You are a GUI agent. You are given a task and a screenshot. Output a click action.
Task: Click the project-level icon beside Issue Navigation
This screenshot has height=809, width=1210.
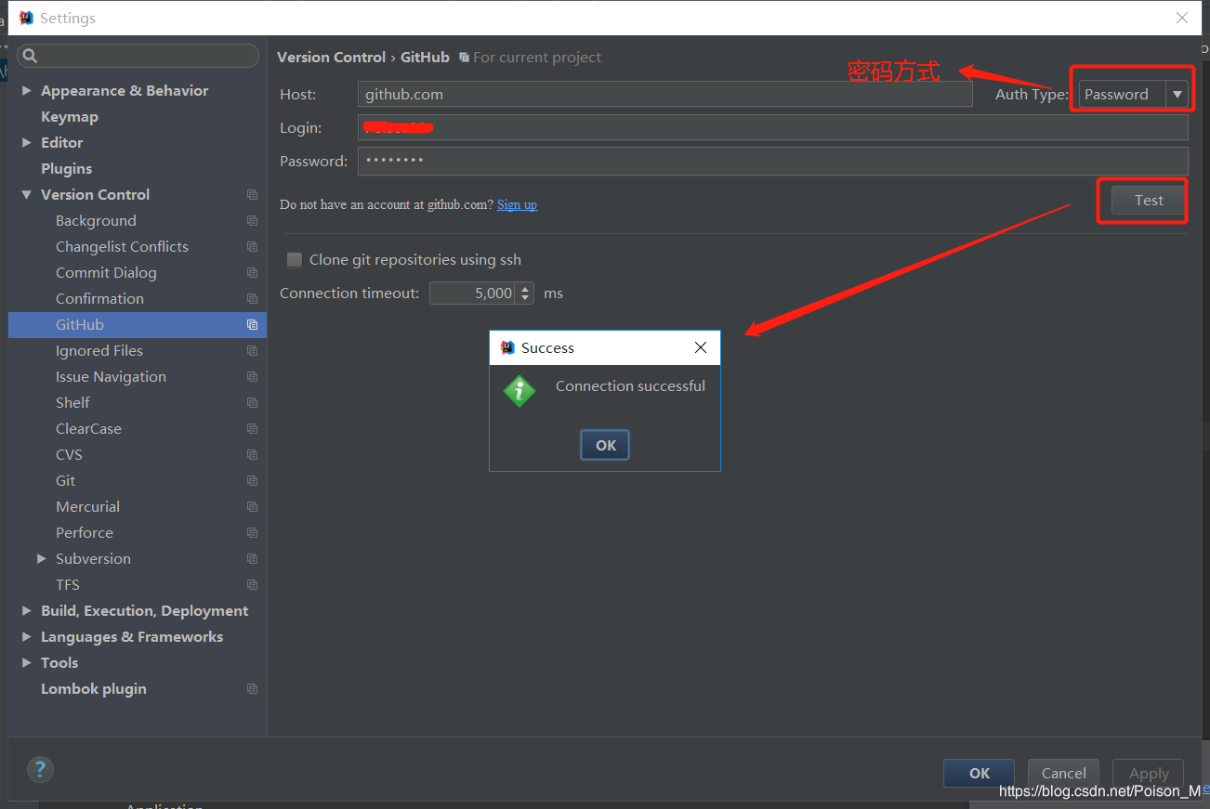coord(252,377)
